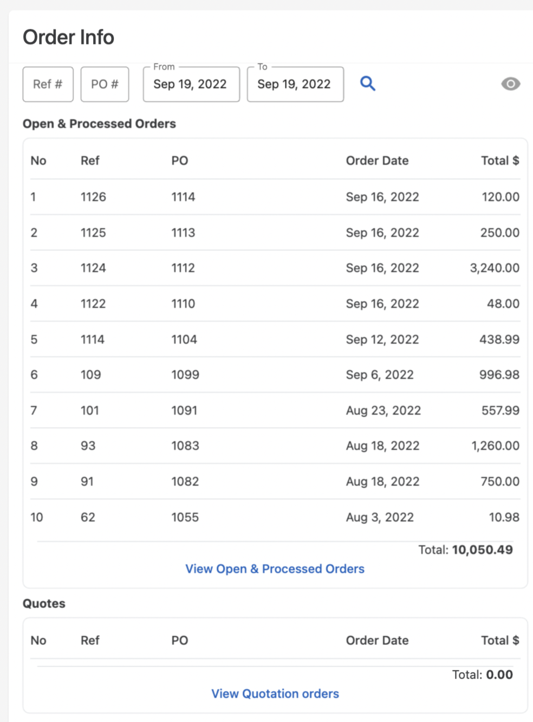Image resolution: width=533 pixels, height=722 pixels.
Task: Toggle the eye visibility icon
Action: coord(510,84)
